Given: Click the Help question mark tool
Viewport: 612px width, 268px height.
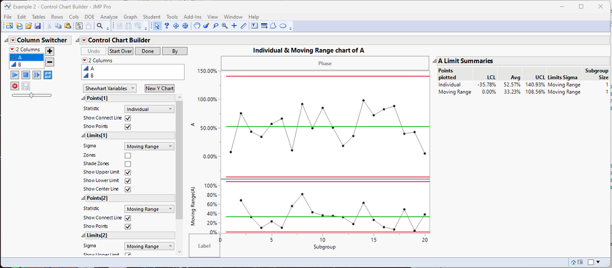Looking at the screenshot, I should 167,26.
